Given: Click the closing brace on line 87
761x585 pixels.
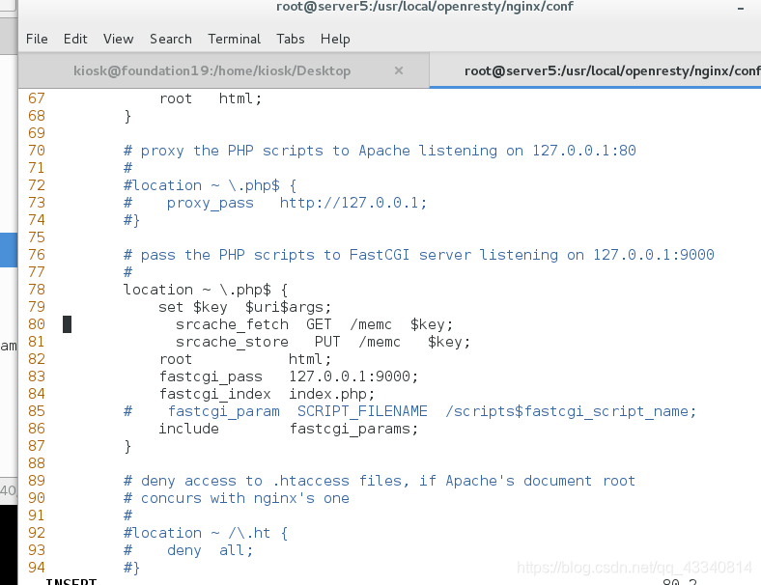Looking at the screenshot, I should [x=127, y=446].
